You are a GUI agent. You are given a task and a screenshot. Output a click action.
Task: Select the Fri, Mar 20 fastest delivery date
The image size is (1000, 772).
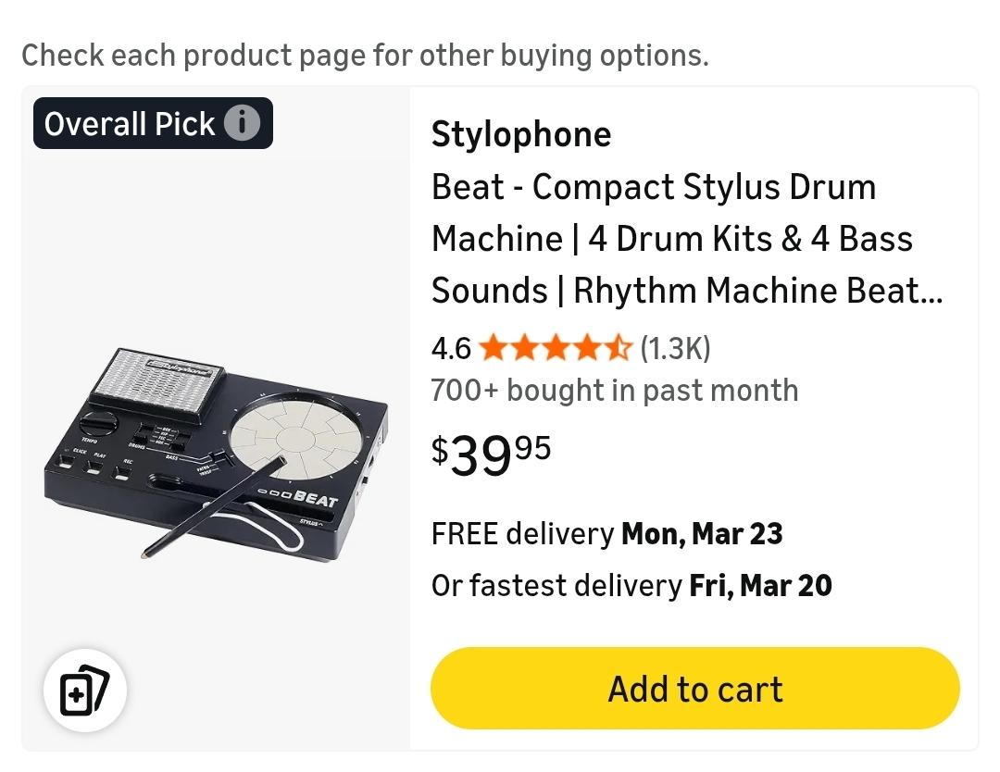760,585
